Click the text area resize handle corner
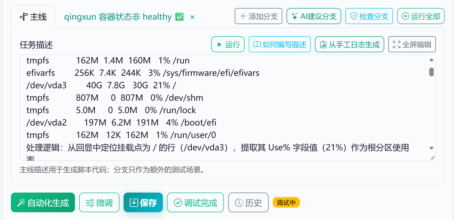Screen dimensions: 454x220 432,158
